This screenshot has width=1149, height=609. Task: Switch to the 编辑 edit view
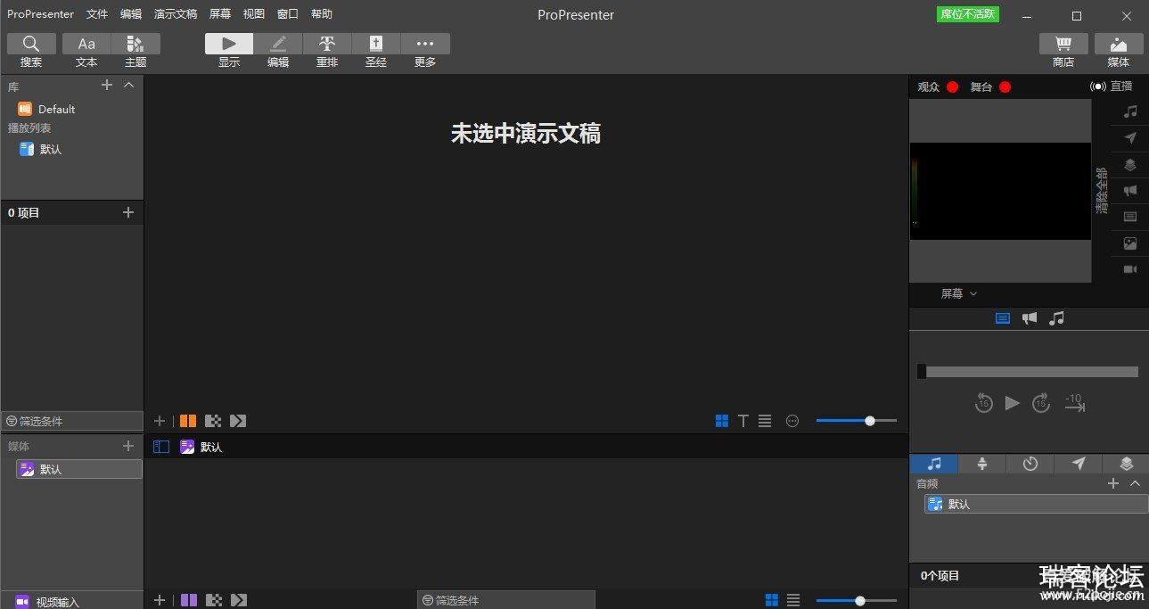coord(278,51)
